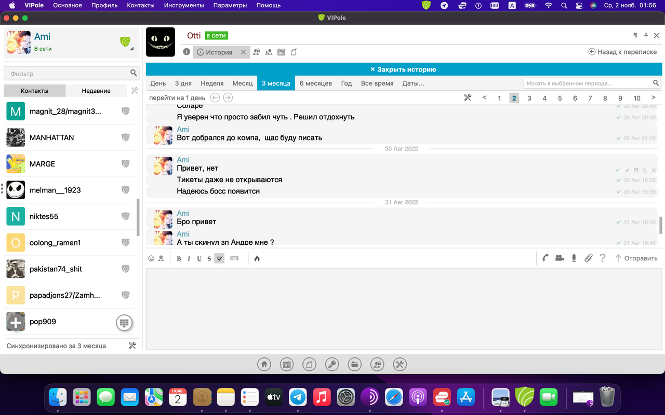
Task: Open the file manager folder icon
Action: coord(354,364)
